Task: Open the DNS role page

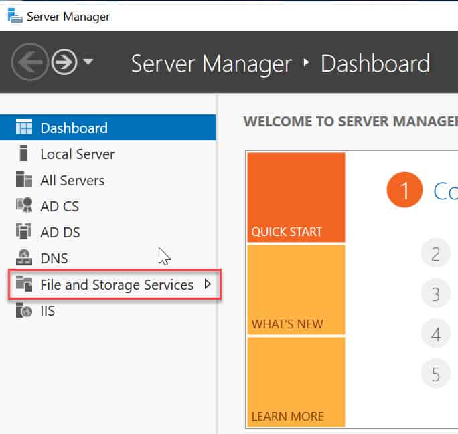Action: tap(108, 258)
